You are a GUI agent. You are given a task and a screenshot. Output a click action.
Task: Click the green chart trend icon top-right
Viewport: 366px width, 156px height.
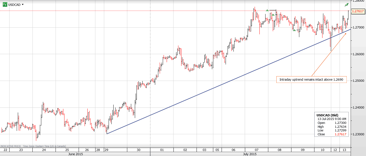coord(346,5)
